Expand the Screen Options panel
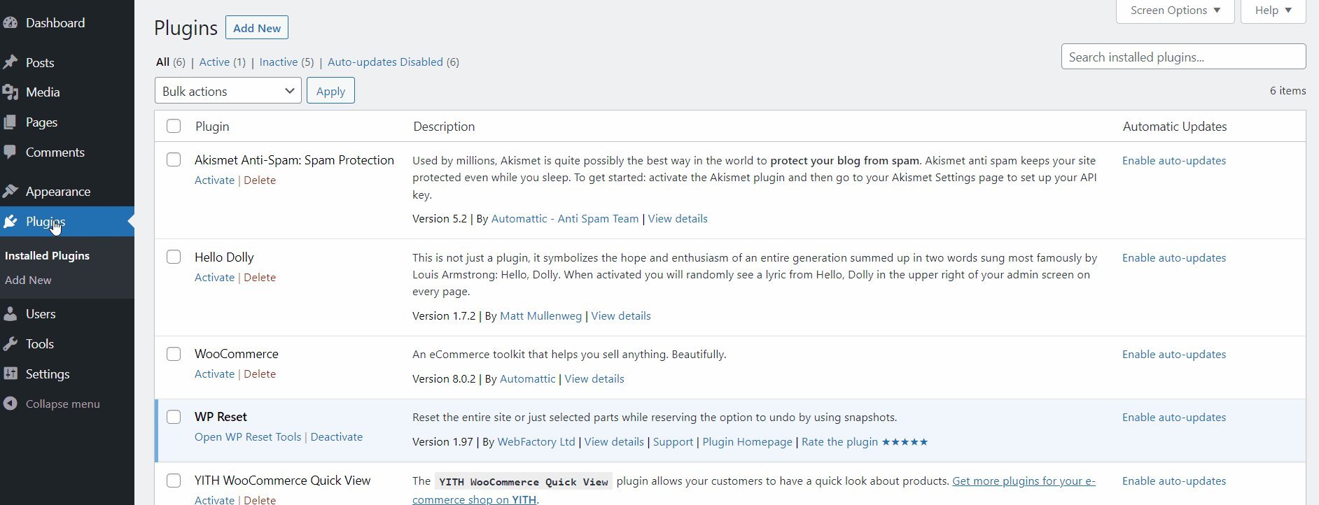 [1175, 10]
